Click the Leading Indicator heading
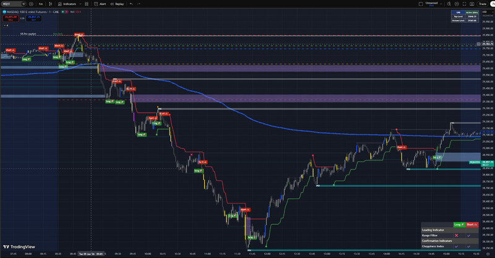This screenshot has width=495, height=258. point(433,230)
